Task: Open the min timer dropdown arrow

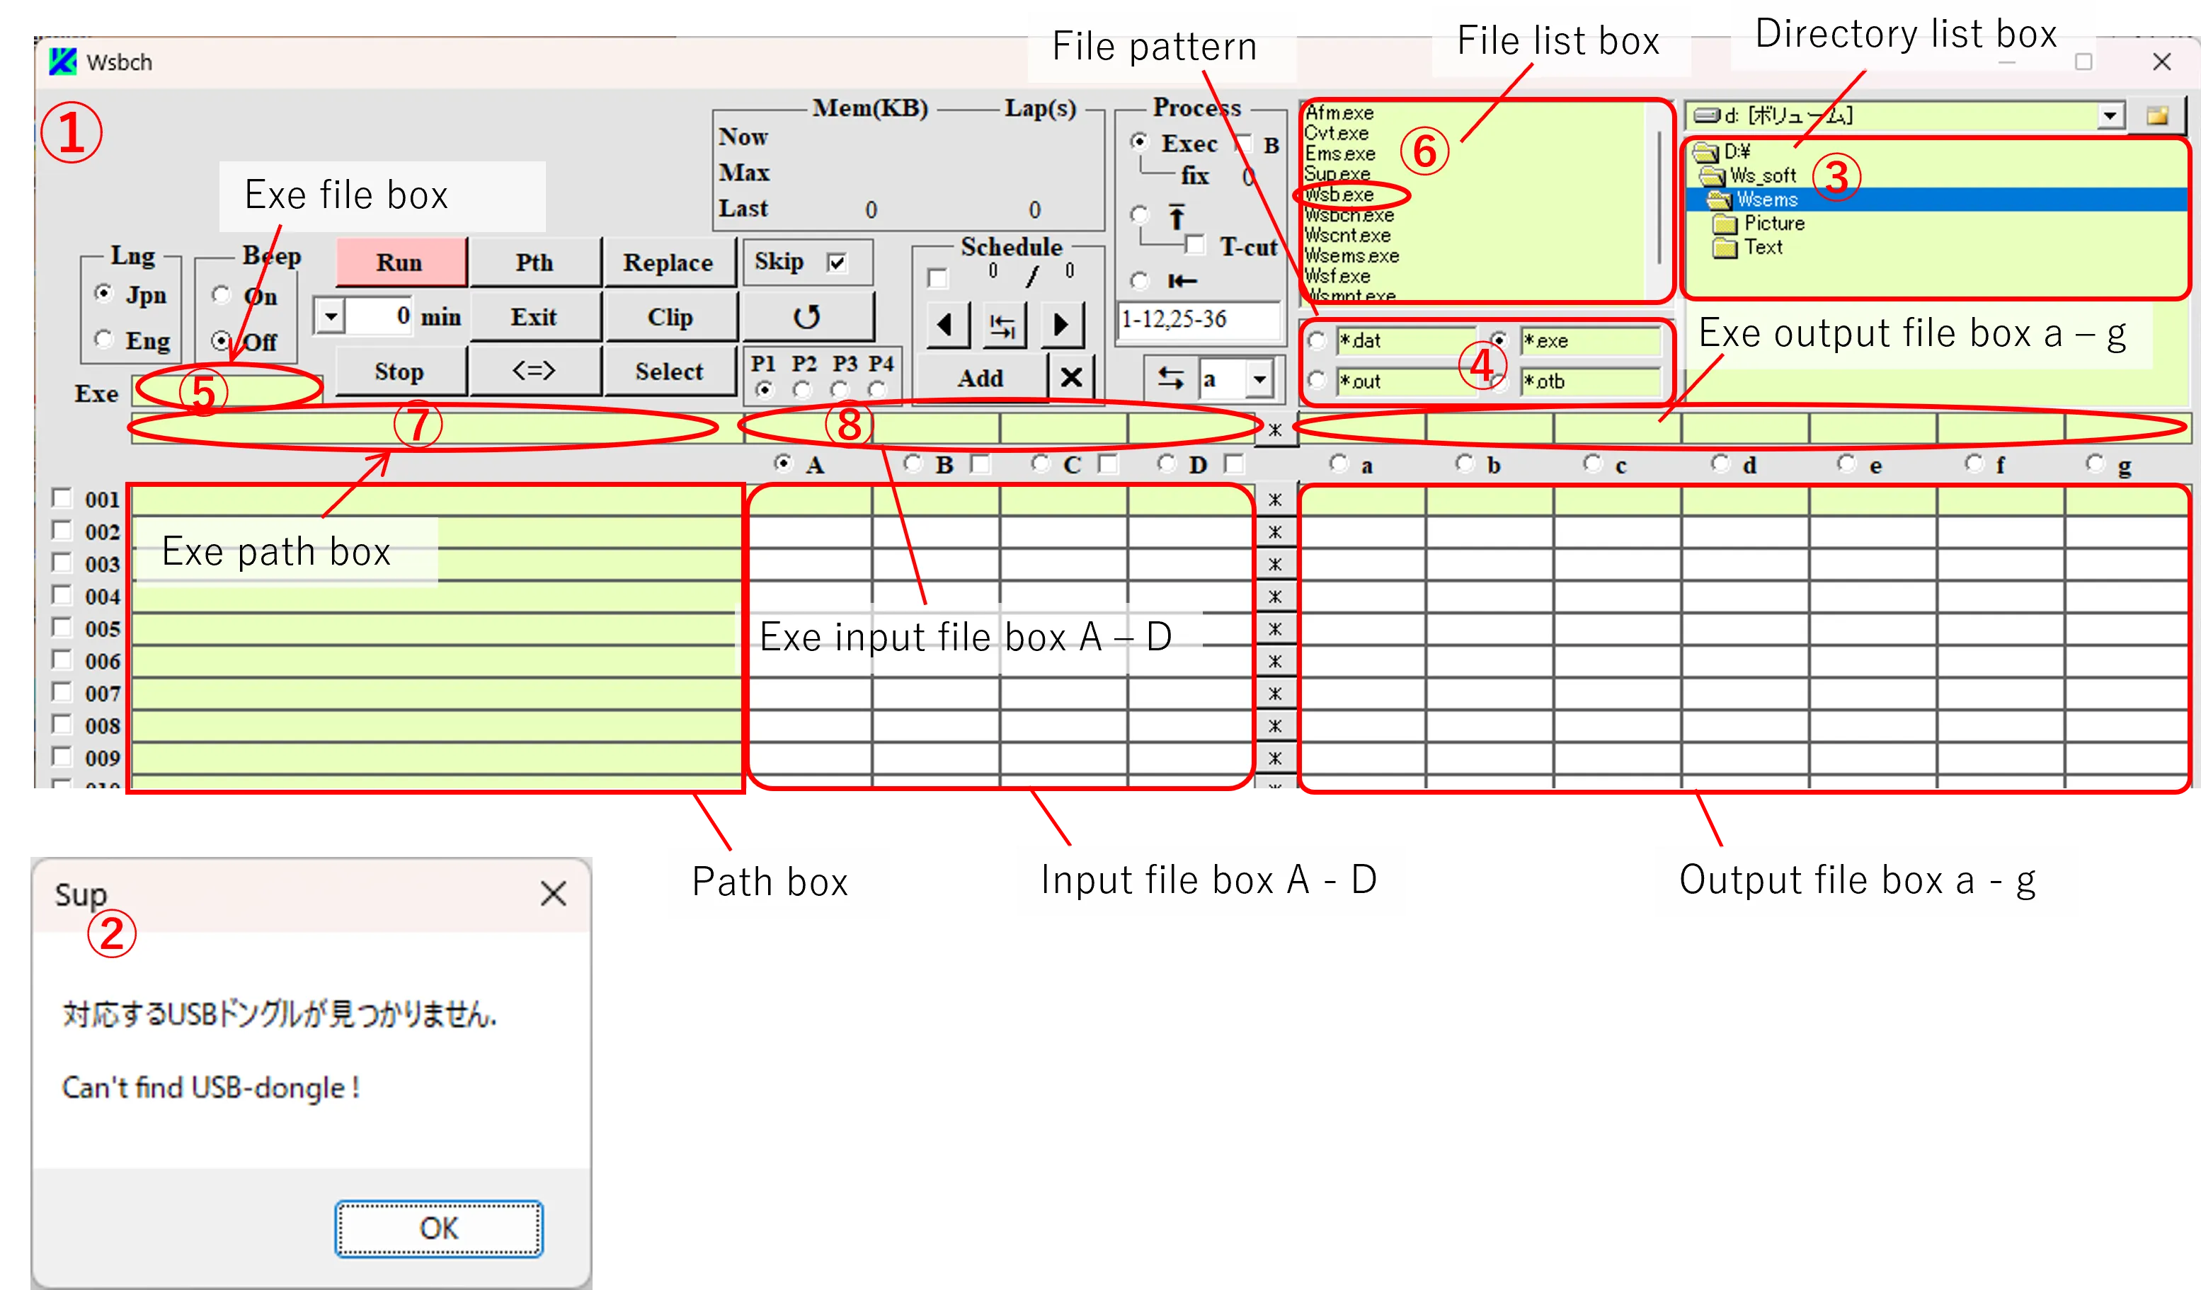Action: [331, 316]
